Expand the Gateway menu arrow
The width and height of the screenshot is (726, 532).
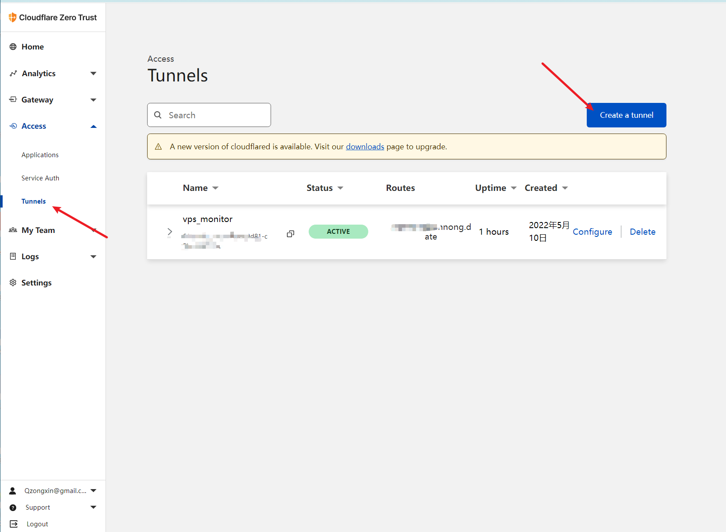click(x=93, y=100)
